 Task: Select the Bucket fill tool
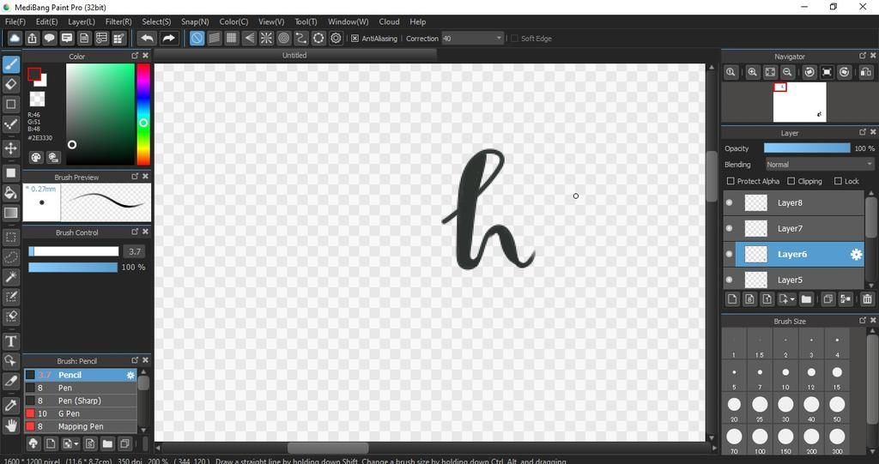pos(10,193)
